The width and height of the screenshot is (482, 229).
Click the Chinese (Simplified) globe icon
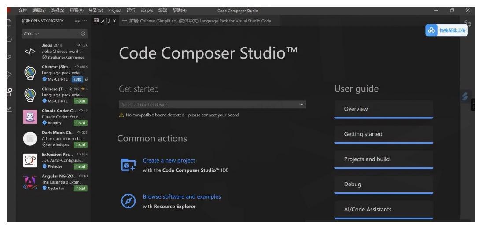click(30, 73)
